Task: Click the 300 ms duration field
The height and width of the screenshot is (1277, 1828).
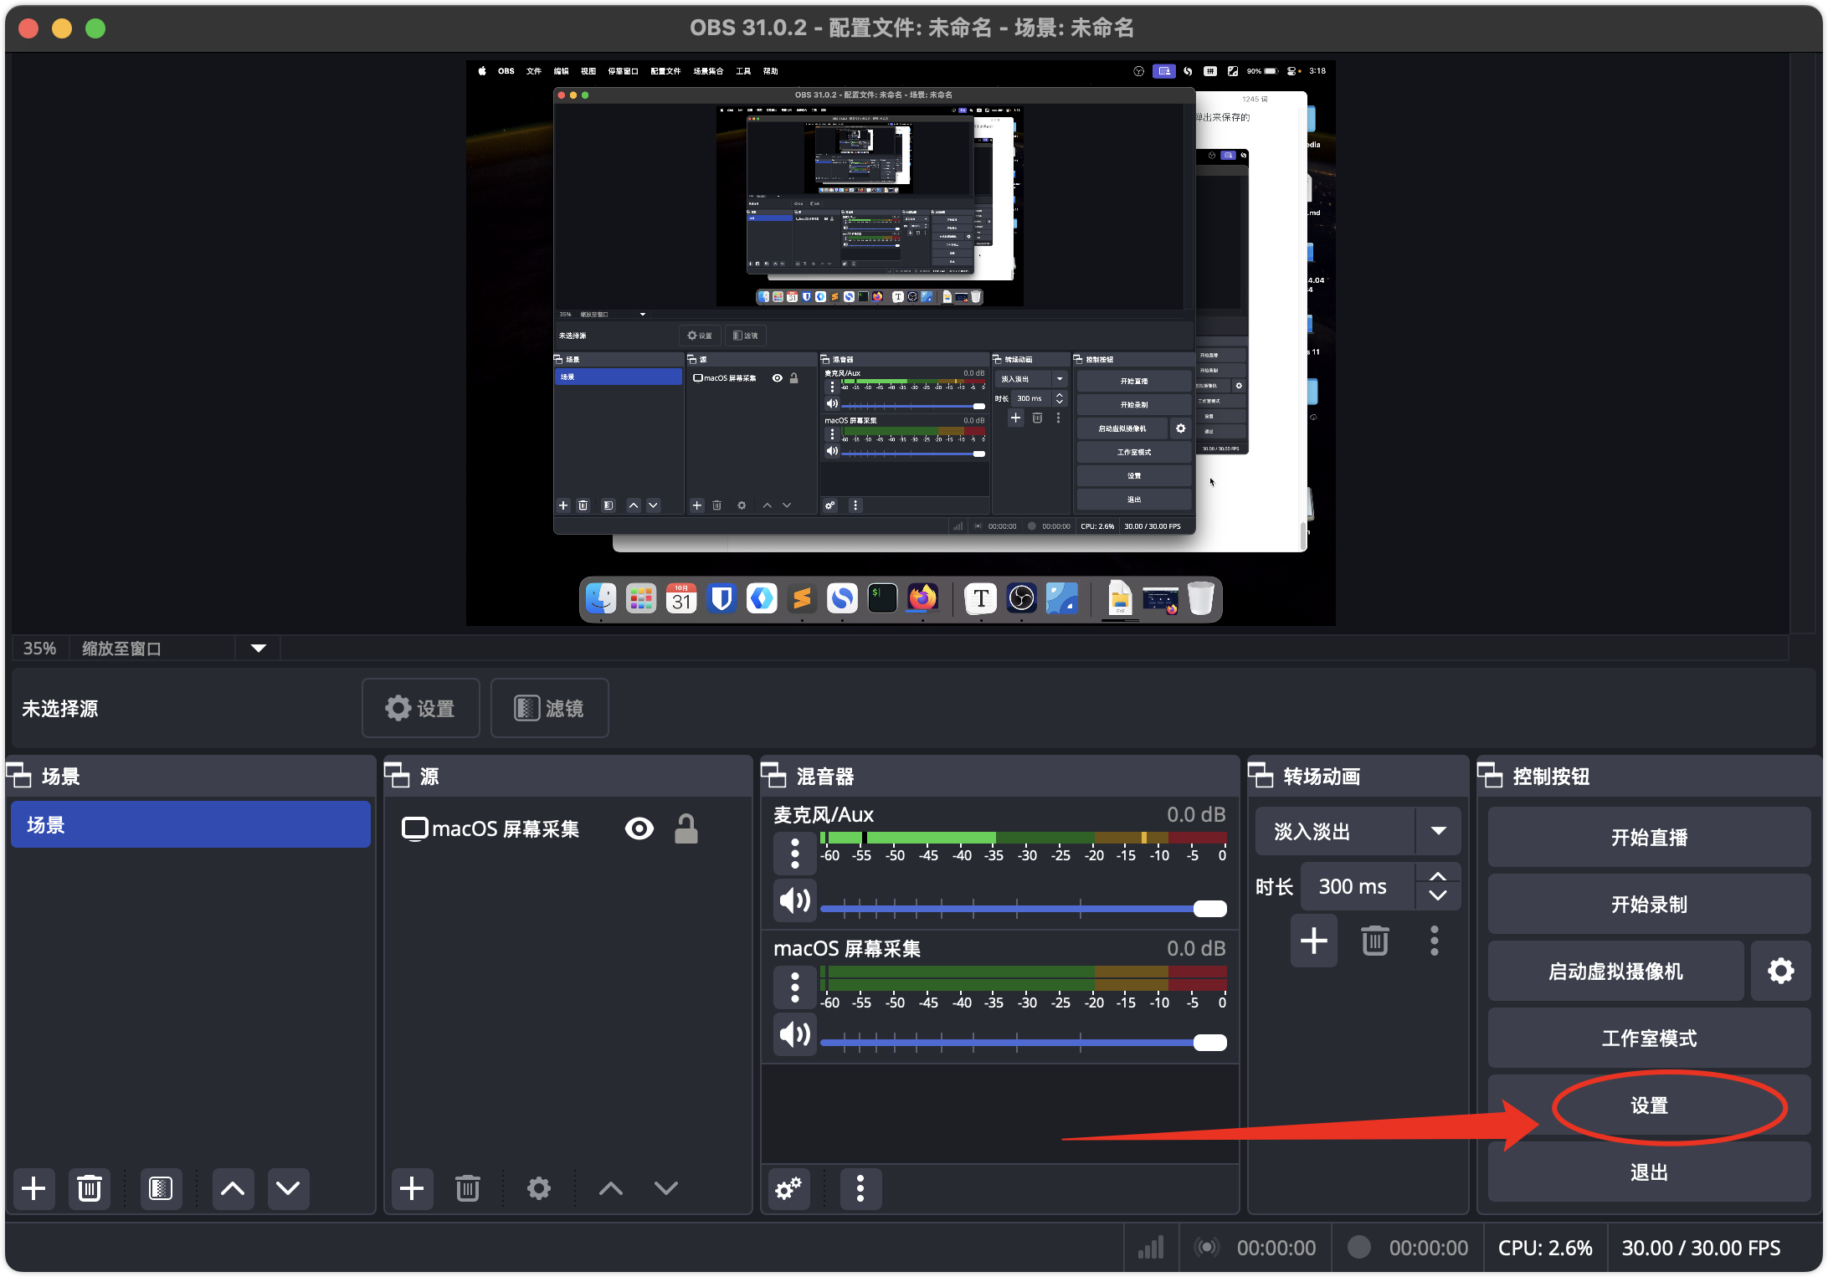Action: point(1358,886)
